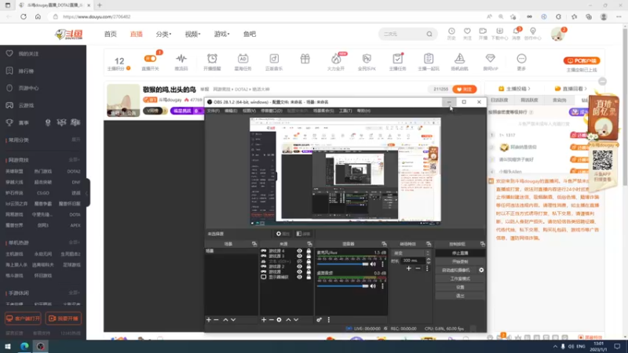The height and width of the screenshot is (353, 628).
Task: Open the licensed music note icon
Action: 274,58
